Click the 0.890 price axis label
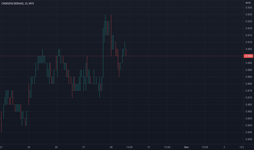The image size is (254, 150). click(249, 70)
